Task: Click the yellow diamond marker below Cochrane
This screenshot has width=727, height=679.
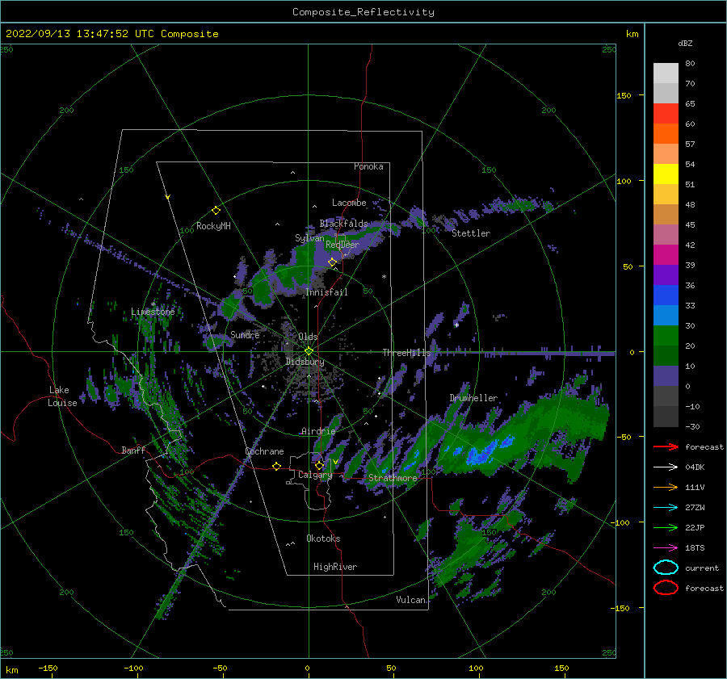Action: [x=276, y=467]
